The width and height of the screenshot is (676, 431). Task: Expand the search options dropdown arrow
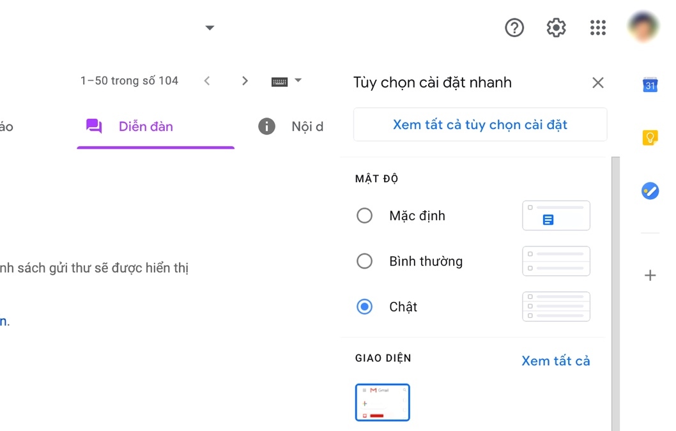coord(210,27)
